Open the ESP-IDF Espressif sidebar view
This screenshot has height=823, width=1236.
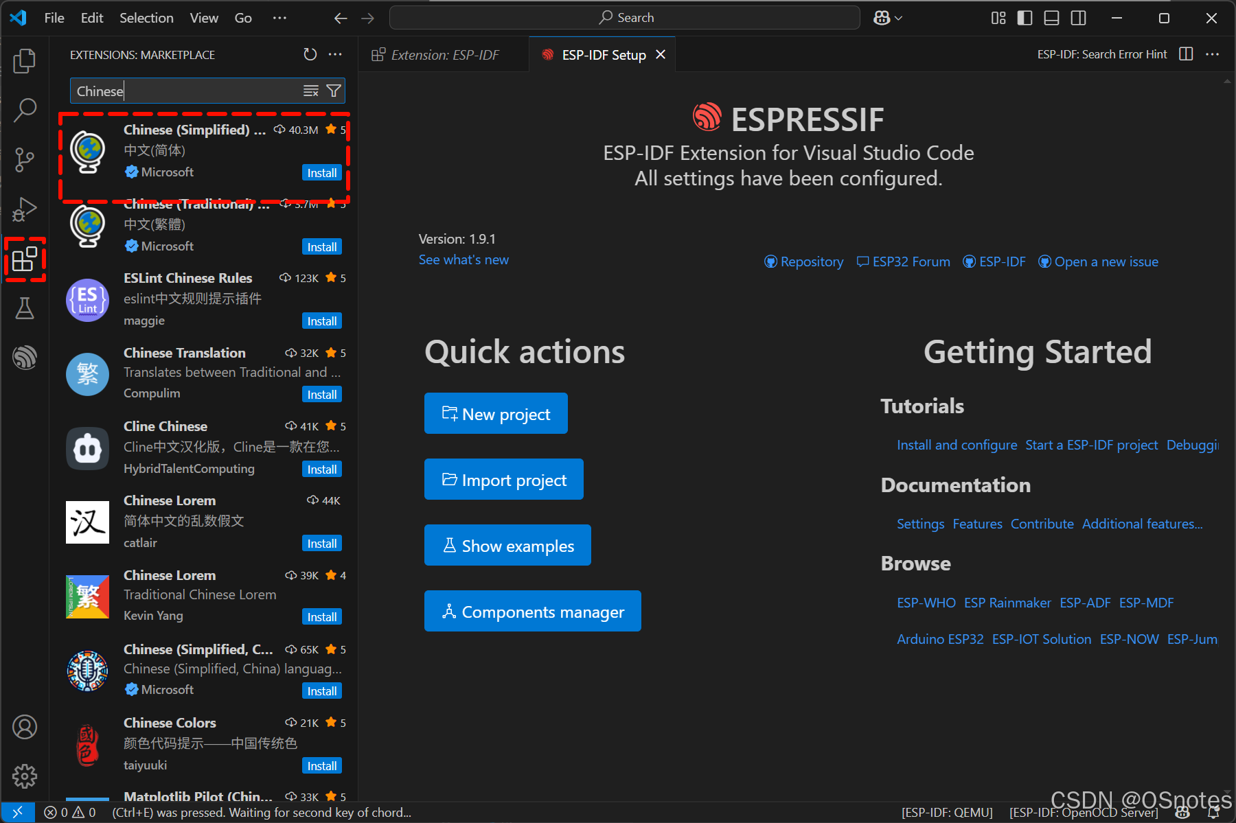click(x=25, y=358)
